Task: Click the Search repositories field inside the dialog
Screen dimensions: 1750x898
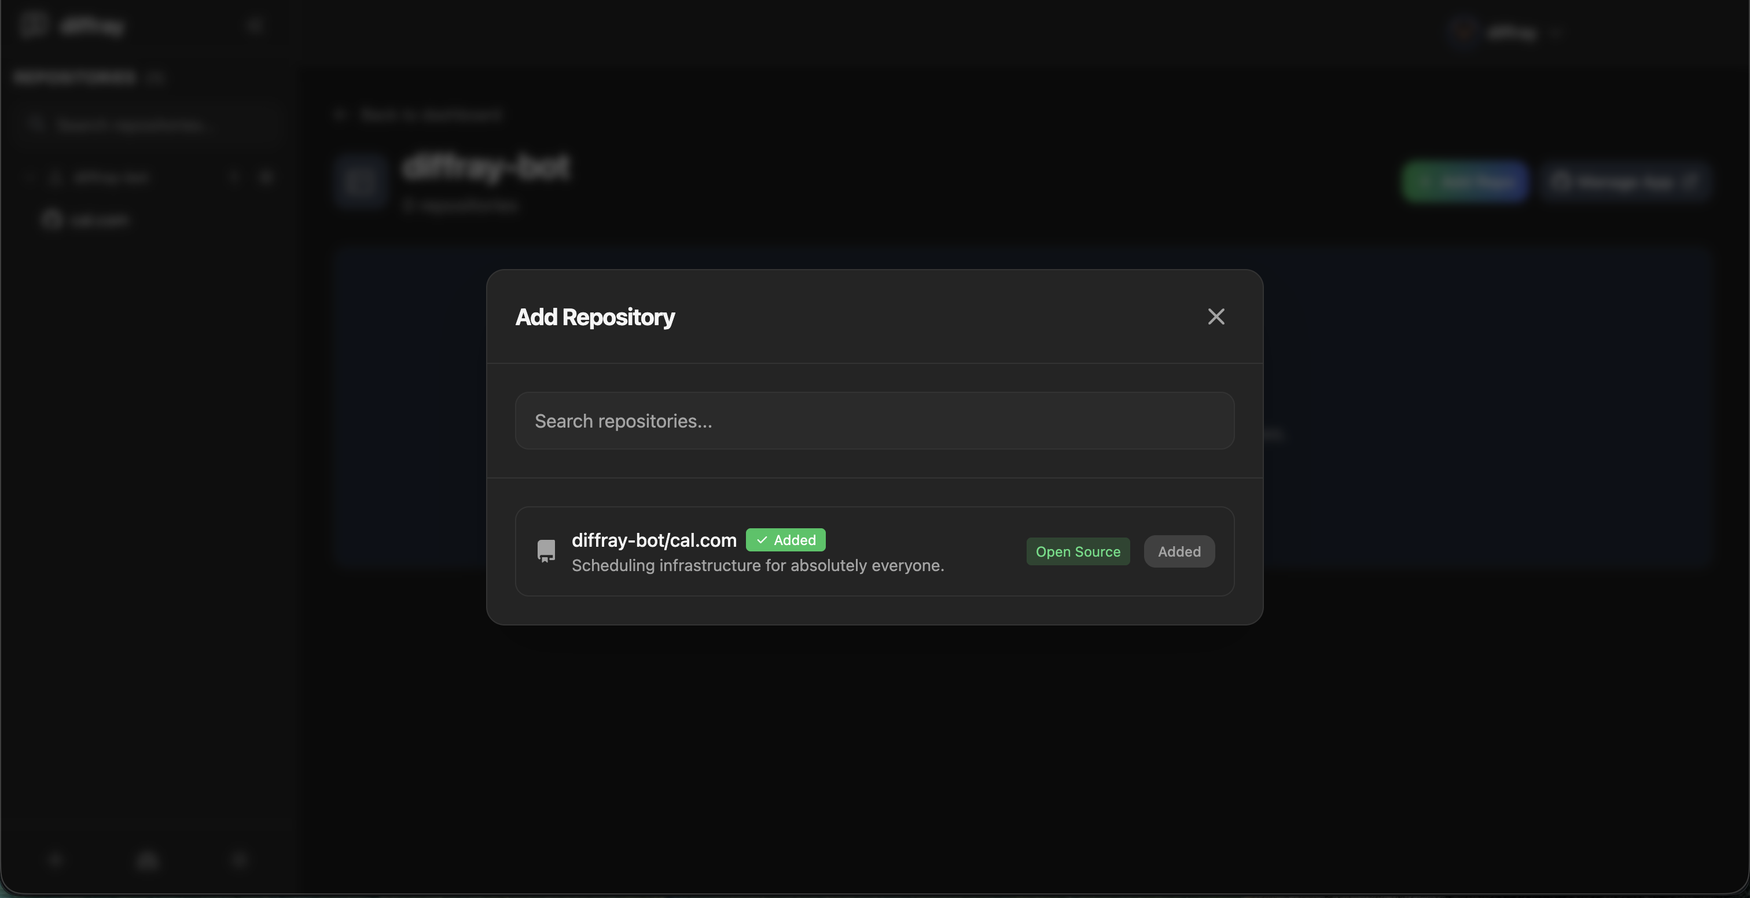Action: [874, 421]
